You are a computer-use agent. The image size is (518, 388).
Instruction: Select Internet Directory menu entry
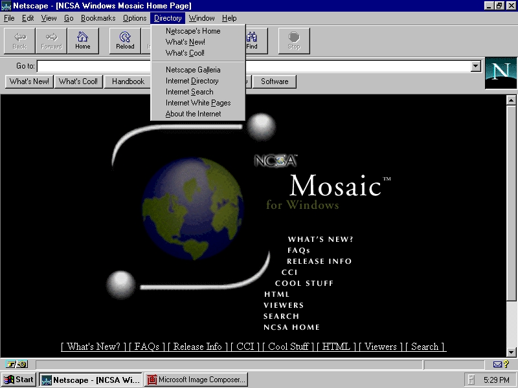pyautogui.click(x=198, y=81)
